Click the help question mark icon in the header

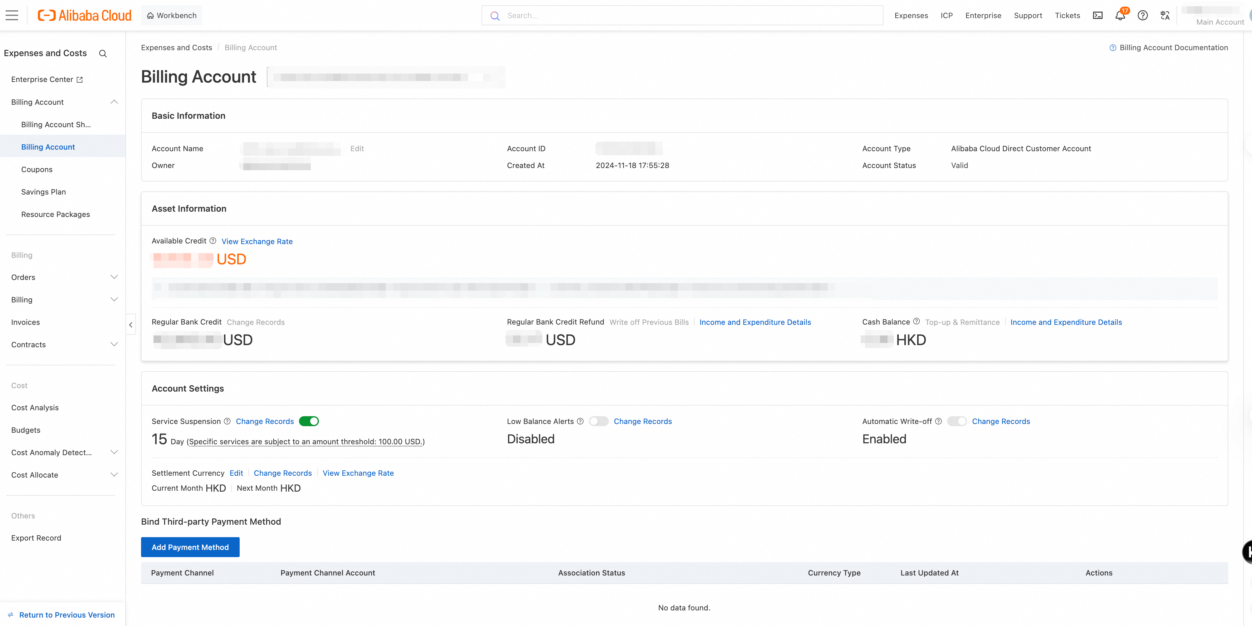1143,16
